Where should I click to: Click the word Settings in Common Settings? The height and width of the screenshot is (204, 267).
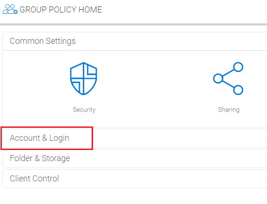(61, 41)
